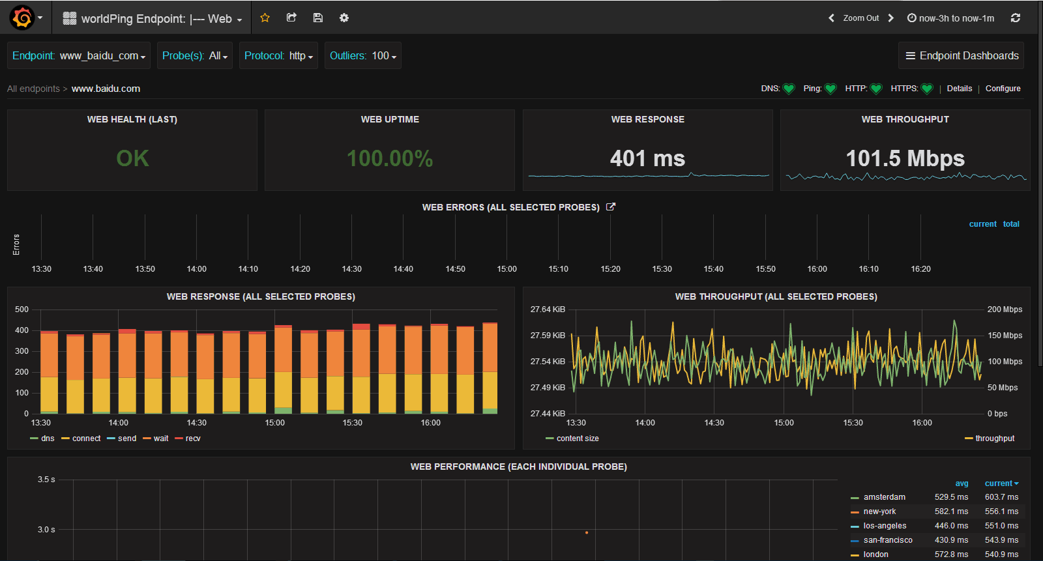1043x561 pixels.
Task: Save the dashboard with floppy disk icon
Action: [x=318, y=18]
